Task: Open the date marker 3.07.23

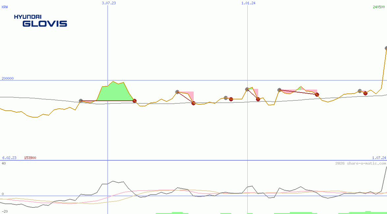Action: [109, 3]
